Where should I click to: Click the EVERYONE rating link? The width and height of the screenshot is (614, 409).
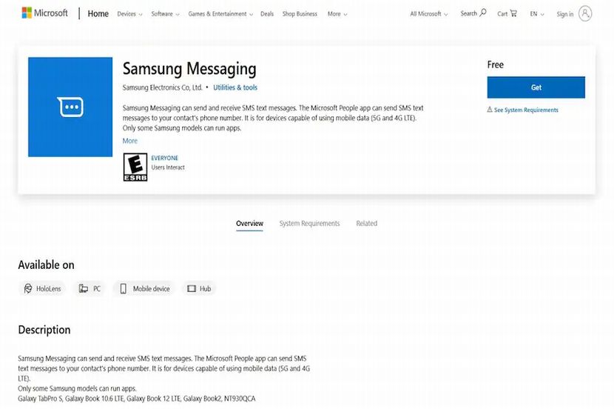[x=164, y=158]
